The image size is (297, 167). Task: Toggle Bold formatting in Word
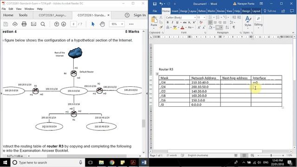(168, 22)
